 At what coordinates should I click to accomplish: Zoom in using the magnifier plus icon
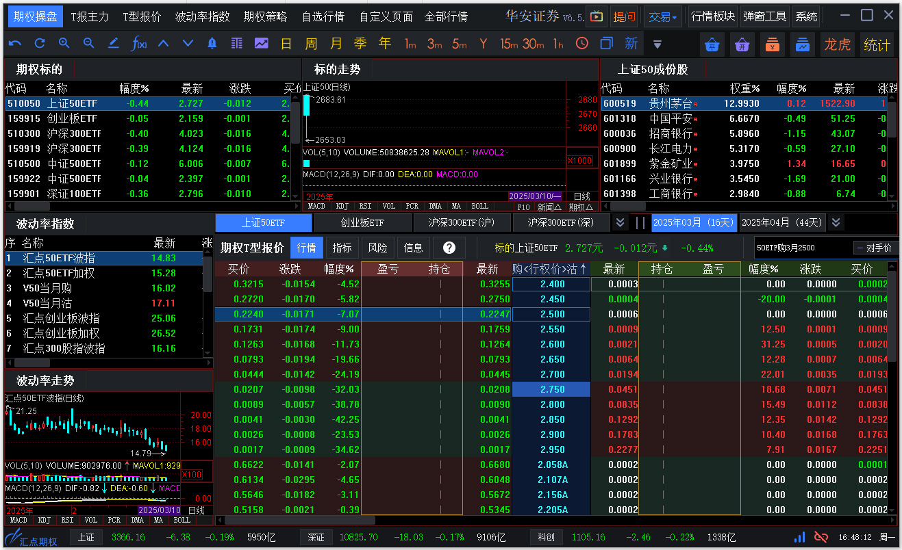(x=64, y=44)
